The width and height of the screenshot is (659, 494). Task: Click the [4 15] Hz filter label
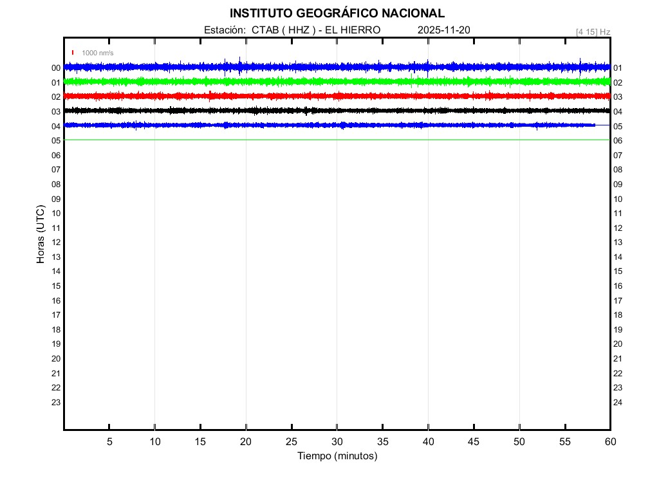tap(593, 32)
